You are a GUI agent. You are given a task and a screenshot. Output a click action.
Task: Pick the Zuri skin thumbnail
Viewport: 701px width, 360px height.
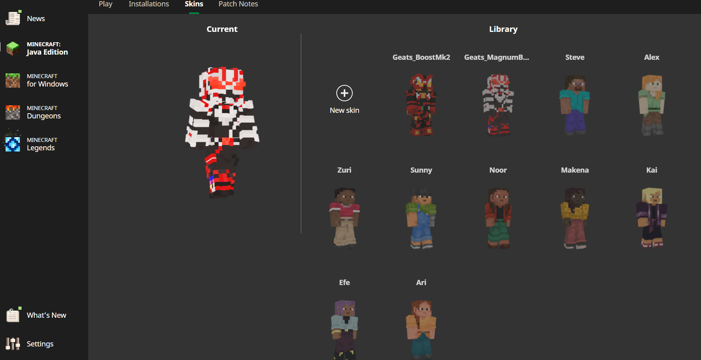[344, 218]
